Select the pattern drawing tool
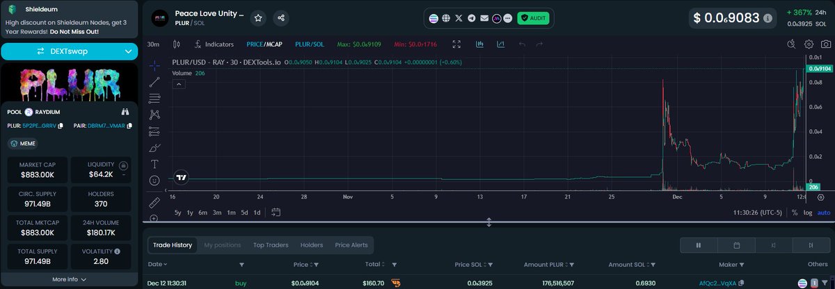Image resolution: width=835 pixels, height=289 pixels. 154,115
